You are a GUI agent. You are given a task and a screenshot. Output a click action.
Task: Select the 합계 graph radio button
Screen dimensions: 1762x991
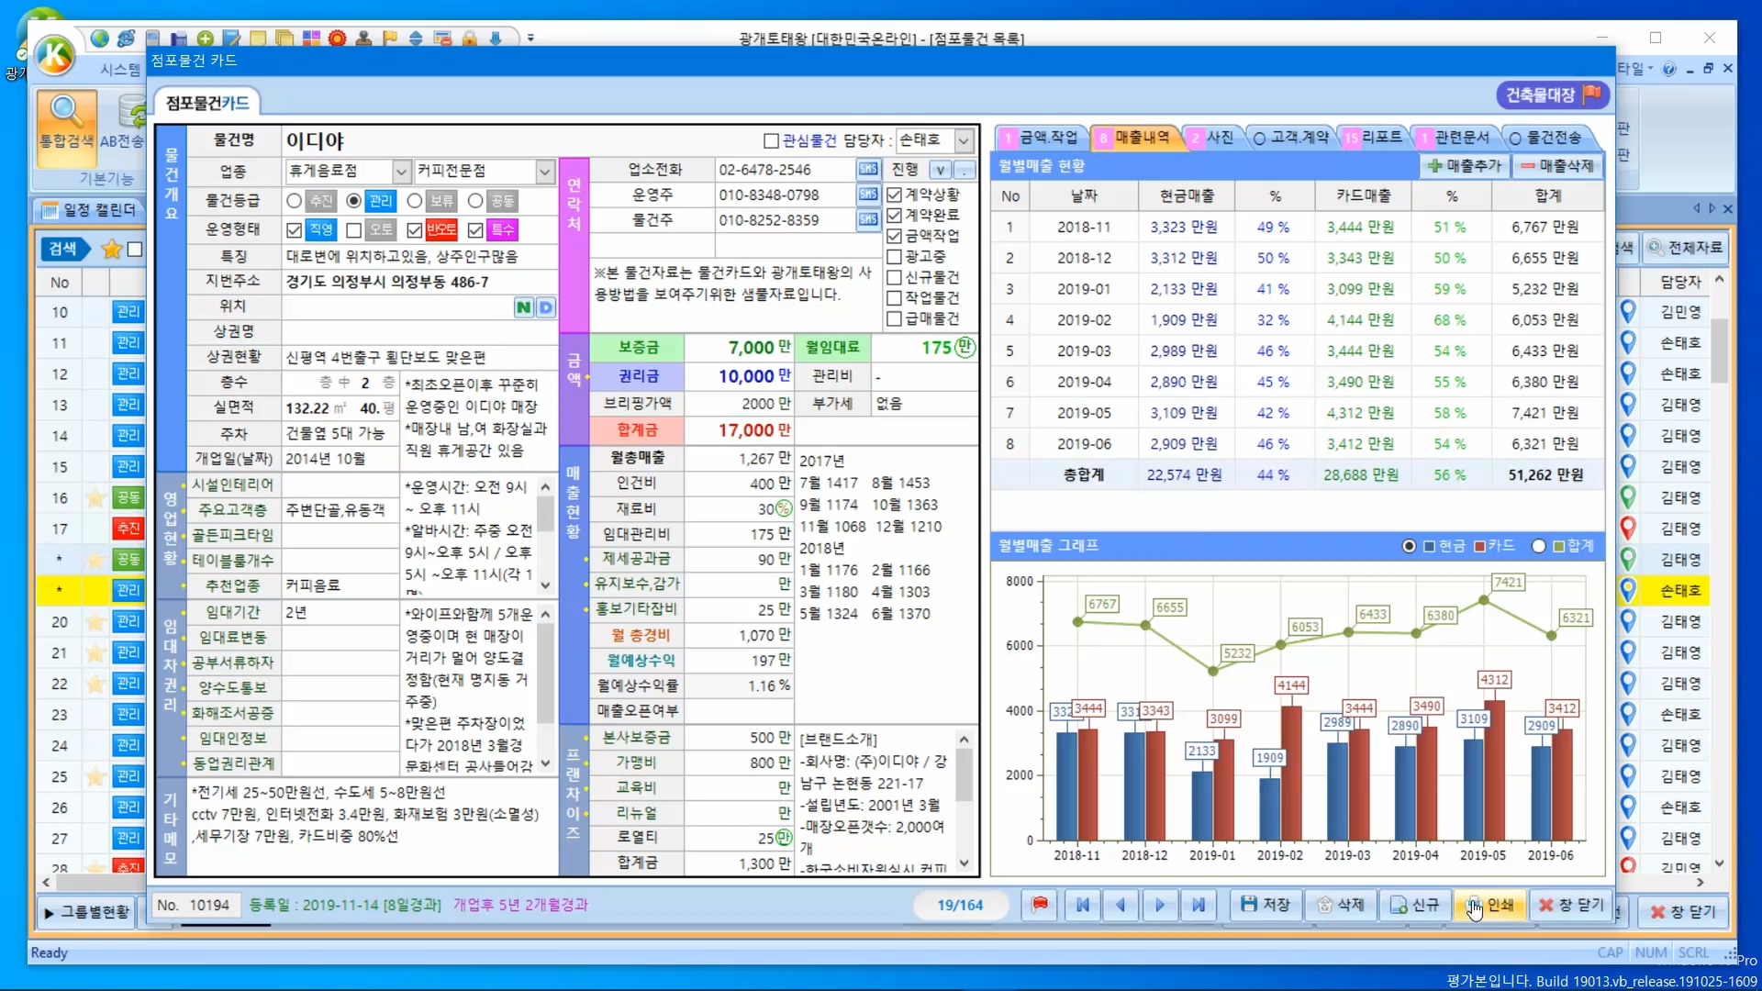point(1539,546)
